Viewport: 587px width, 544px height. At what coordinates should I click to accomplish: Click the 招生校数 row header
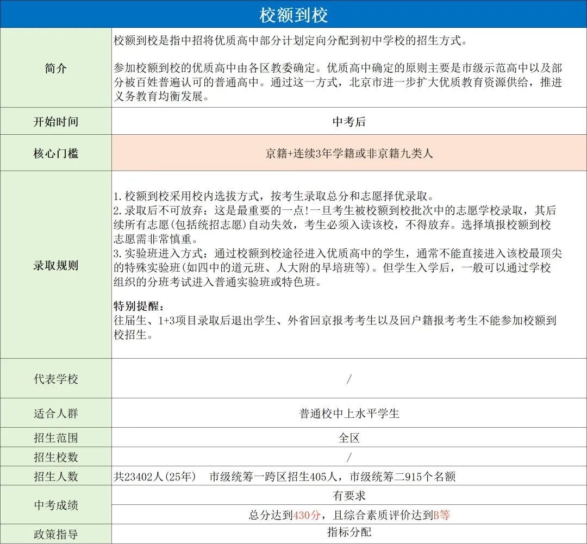coord(56,457)
